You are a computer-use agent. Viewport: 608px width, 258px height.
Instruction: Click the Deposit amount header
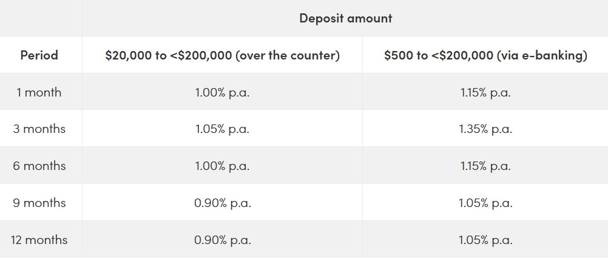click(345, 18)
